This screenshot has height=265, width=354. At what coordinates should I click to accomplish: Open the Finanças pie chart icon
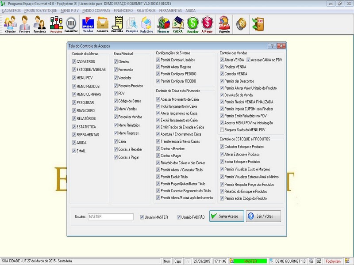coord(163,24)
